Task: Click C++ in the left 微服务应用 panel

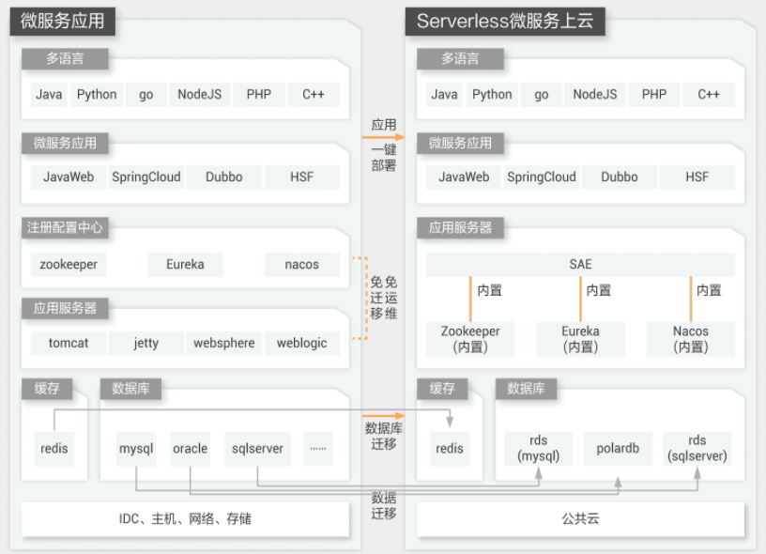Action: pos(314,94)
